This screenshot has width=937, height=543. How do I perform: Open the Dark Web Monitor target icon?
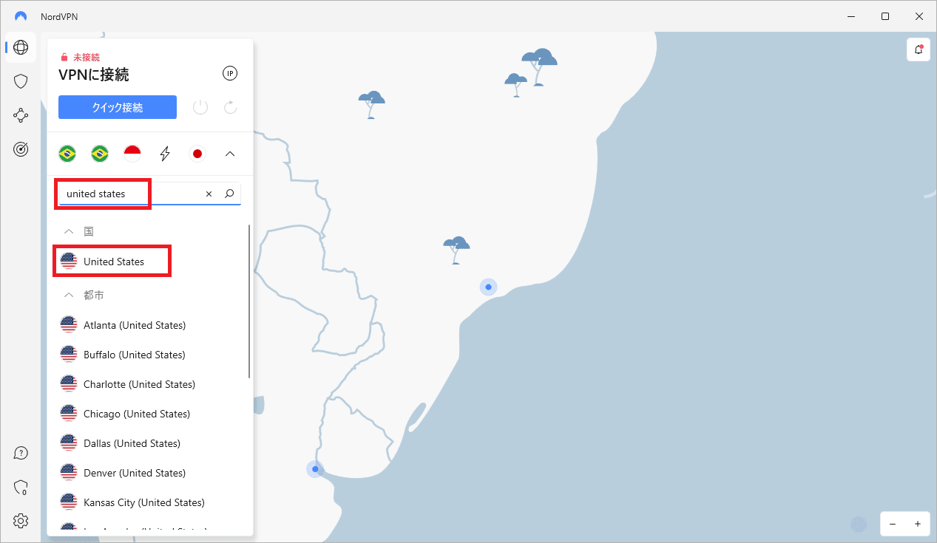click(21, 149)
